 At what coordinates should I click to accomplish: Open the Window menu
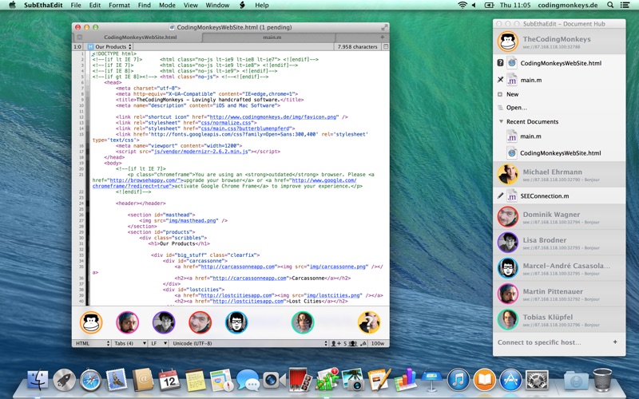(x=217, y=5)
